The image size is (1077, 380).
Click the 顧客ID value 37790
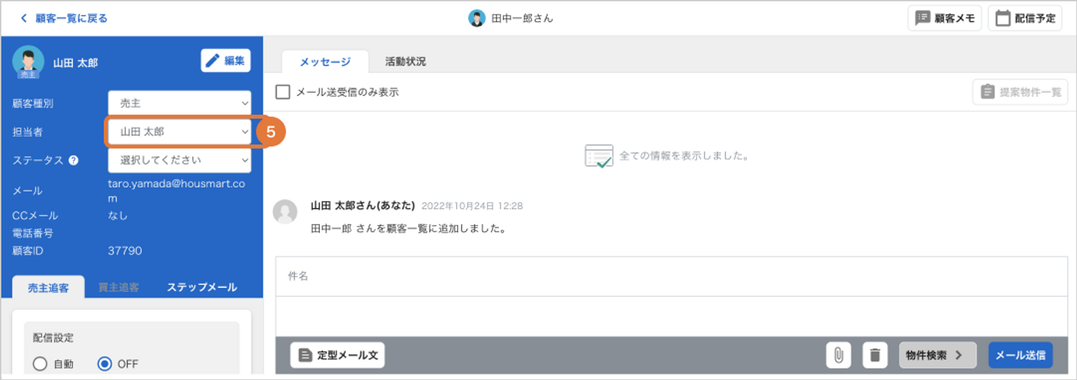point(125,251)
